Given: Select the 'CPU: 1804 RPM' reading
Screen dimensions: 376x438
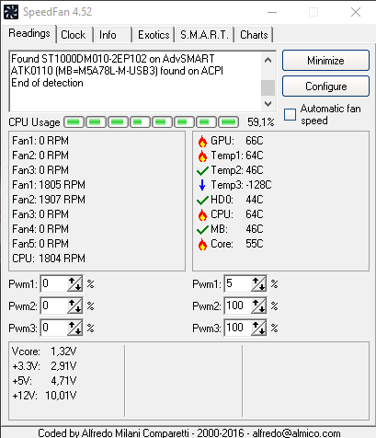Looking at the screenshot, I should point(49,259).
